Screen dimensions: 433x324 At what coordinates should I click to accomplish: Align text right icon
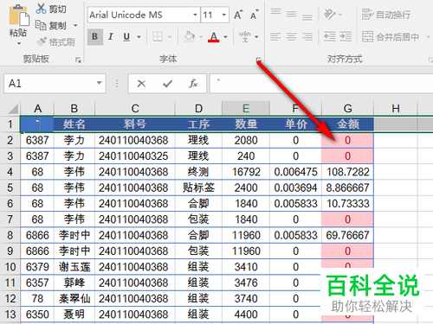307,37
